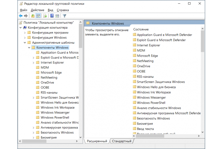Select Windows Ink Workspace in tree
223x149 pixels.
58,107
